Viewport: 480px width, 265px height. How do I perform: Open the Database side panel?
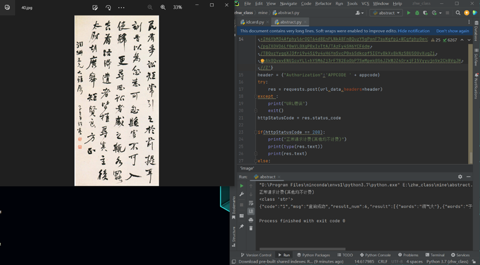(476, 32)
